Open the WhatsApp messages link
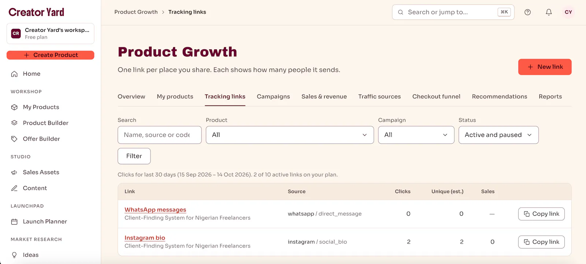This screenshot has width=586, height=264. pyautogui.click(x=155, y=210)
